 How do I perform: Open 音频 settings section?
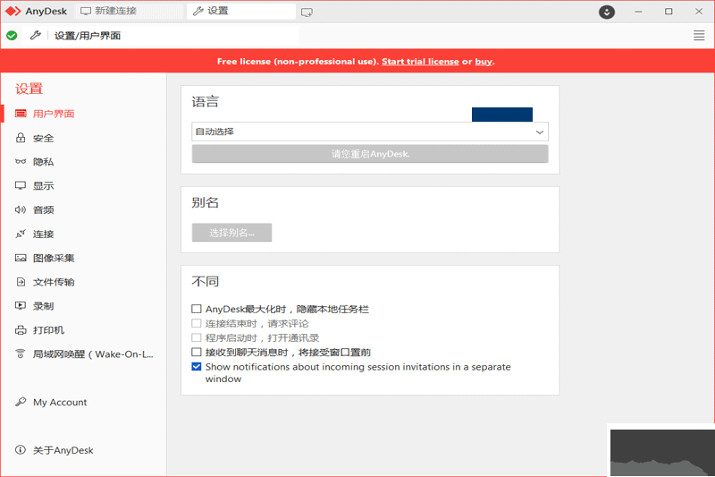pos(43,210)
